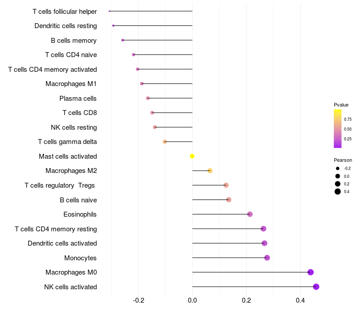Click the Pvalue legend title
Image resolution: width=357 pixels, height=312 pixels.
coord(341,105)
